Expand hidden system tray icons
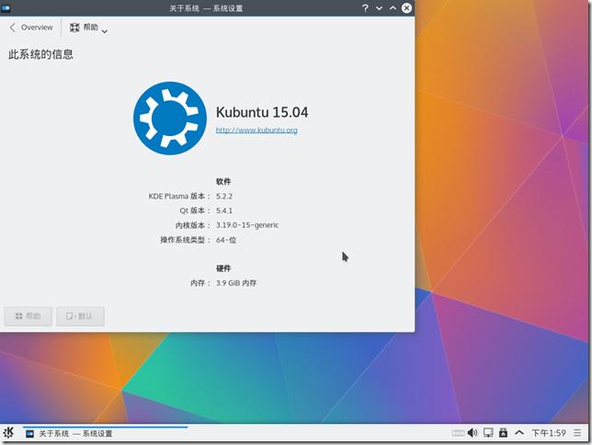This screenshot has width=592, height=445. [x=519, y=432]
